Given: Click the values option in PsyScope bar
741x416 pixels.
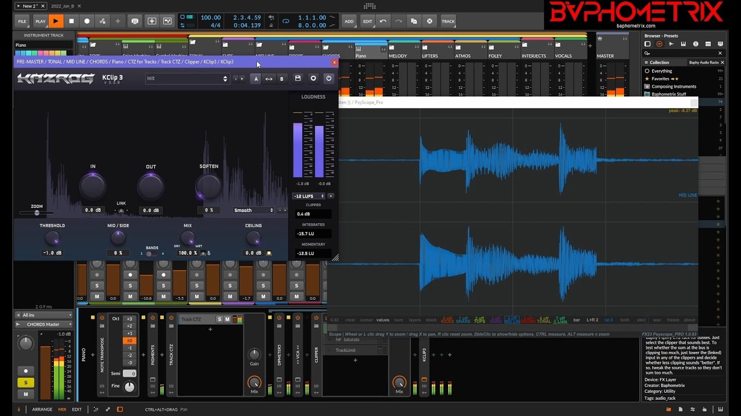Looking at the screenshot, I should coord(383,320).
